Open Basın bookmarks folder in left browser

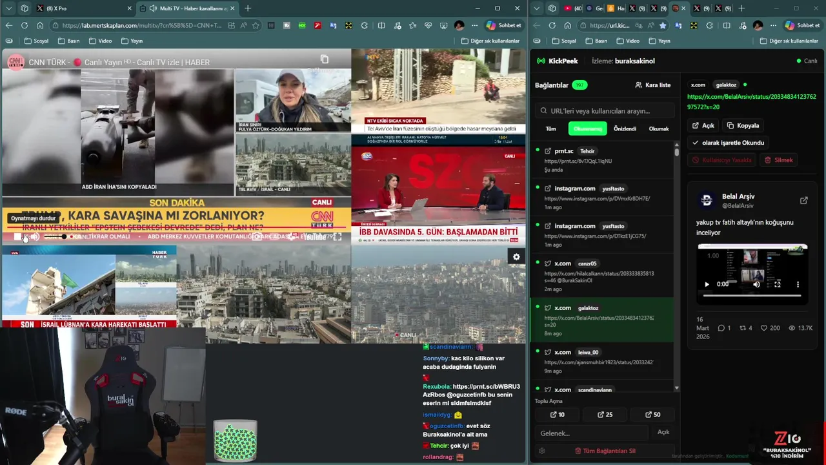pos(69,41)
